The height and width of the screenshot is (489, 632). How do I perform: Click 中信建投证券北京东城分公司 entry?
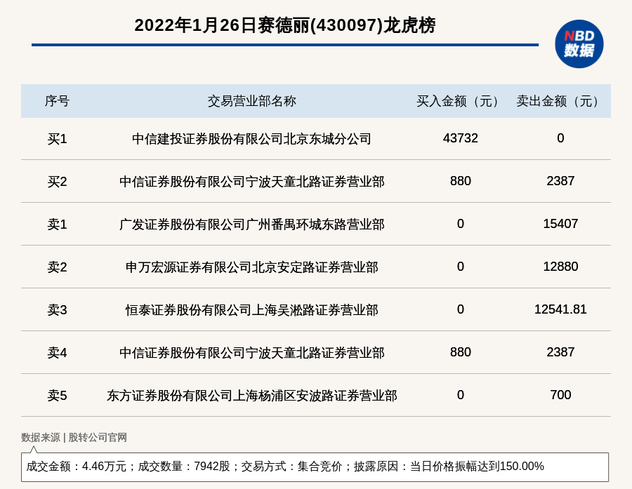[x=251, y=139]
